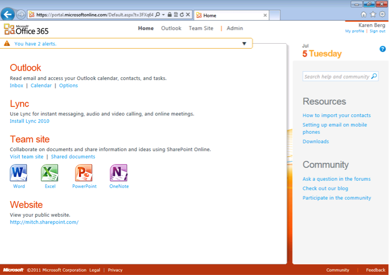The height and width of the screenshot is (275, 389).
Task: Click the Sign out link
Action: click(x=377, y=31)
